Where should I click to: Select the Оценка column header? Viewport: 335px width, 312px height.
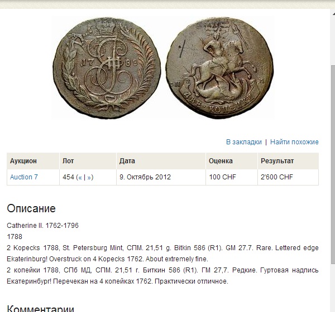coord(232,161)
